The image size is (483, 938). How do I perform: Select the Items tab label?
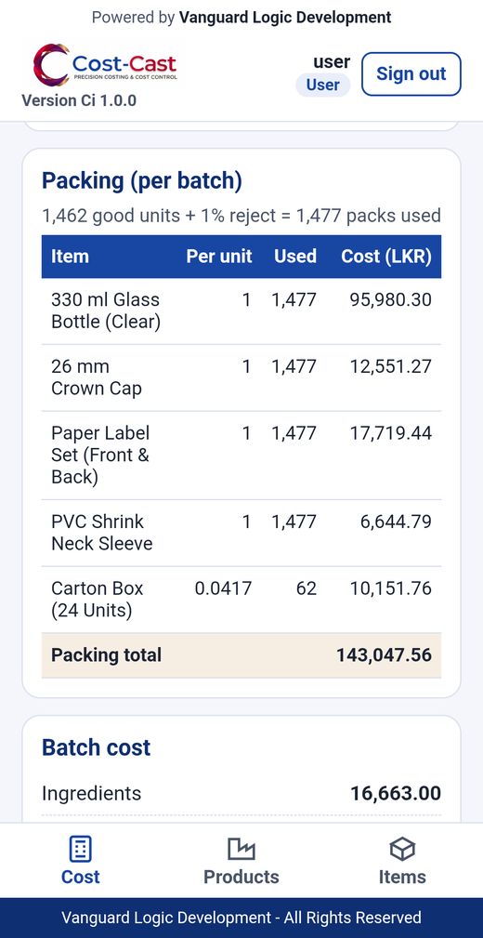(402, 877)
